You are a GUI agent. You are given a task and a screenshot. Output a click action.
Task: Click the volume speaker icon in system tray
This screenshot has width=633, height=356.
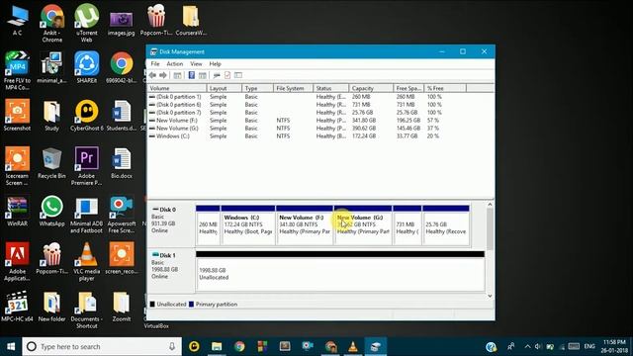pyautogui.click(x=538, y=346)
